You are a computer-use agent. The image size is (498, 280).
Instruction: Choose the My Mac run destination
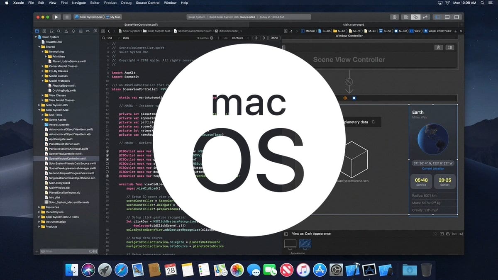click(113, 17)
